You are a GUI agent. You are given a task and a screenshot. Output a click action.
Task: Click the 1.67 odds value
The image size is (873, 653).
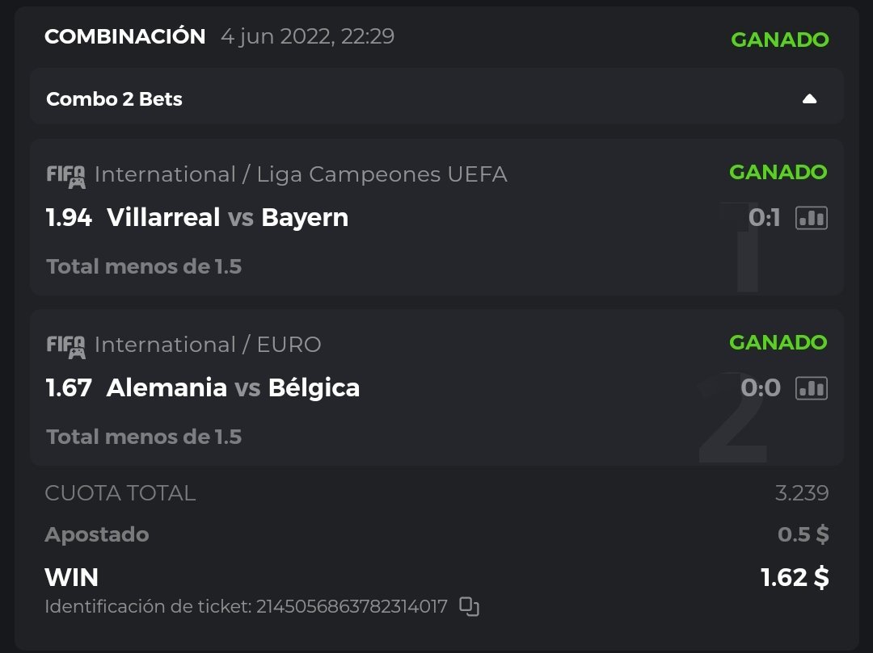click(69, 388)
